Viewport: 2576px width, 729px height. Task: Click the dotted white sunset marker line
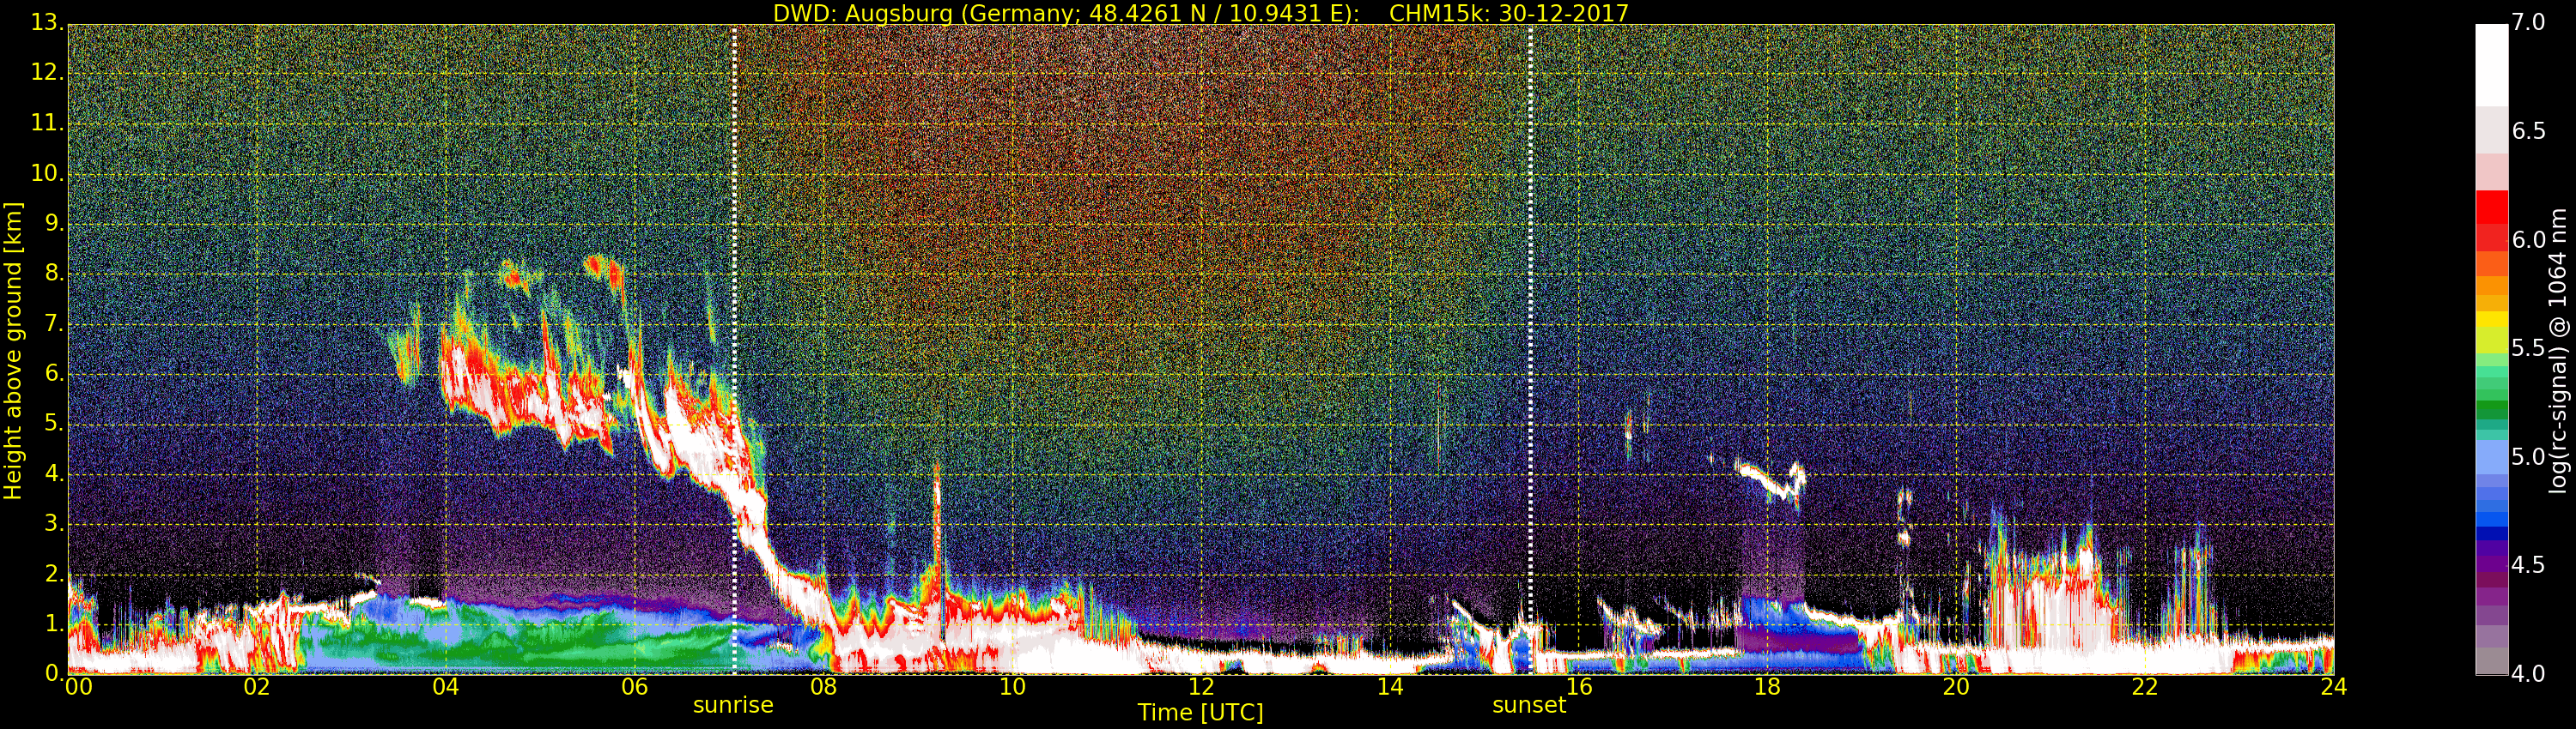tap(1530, 350)
